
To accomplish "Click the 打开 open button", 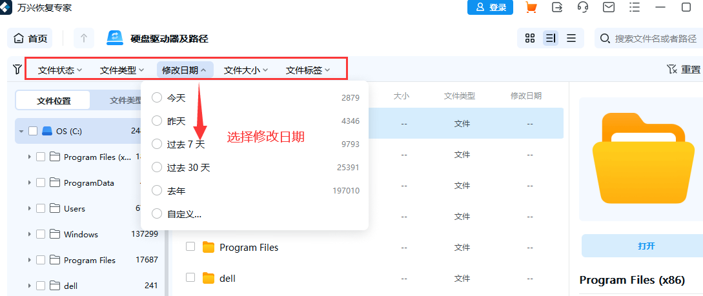I will [646, 246].
